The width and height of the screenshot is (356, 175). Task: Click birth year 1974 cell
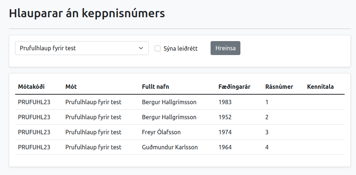pyautogui.click(x=225, y=132)
